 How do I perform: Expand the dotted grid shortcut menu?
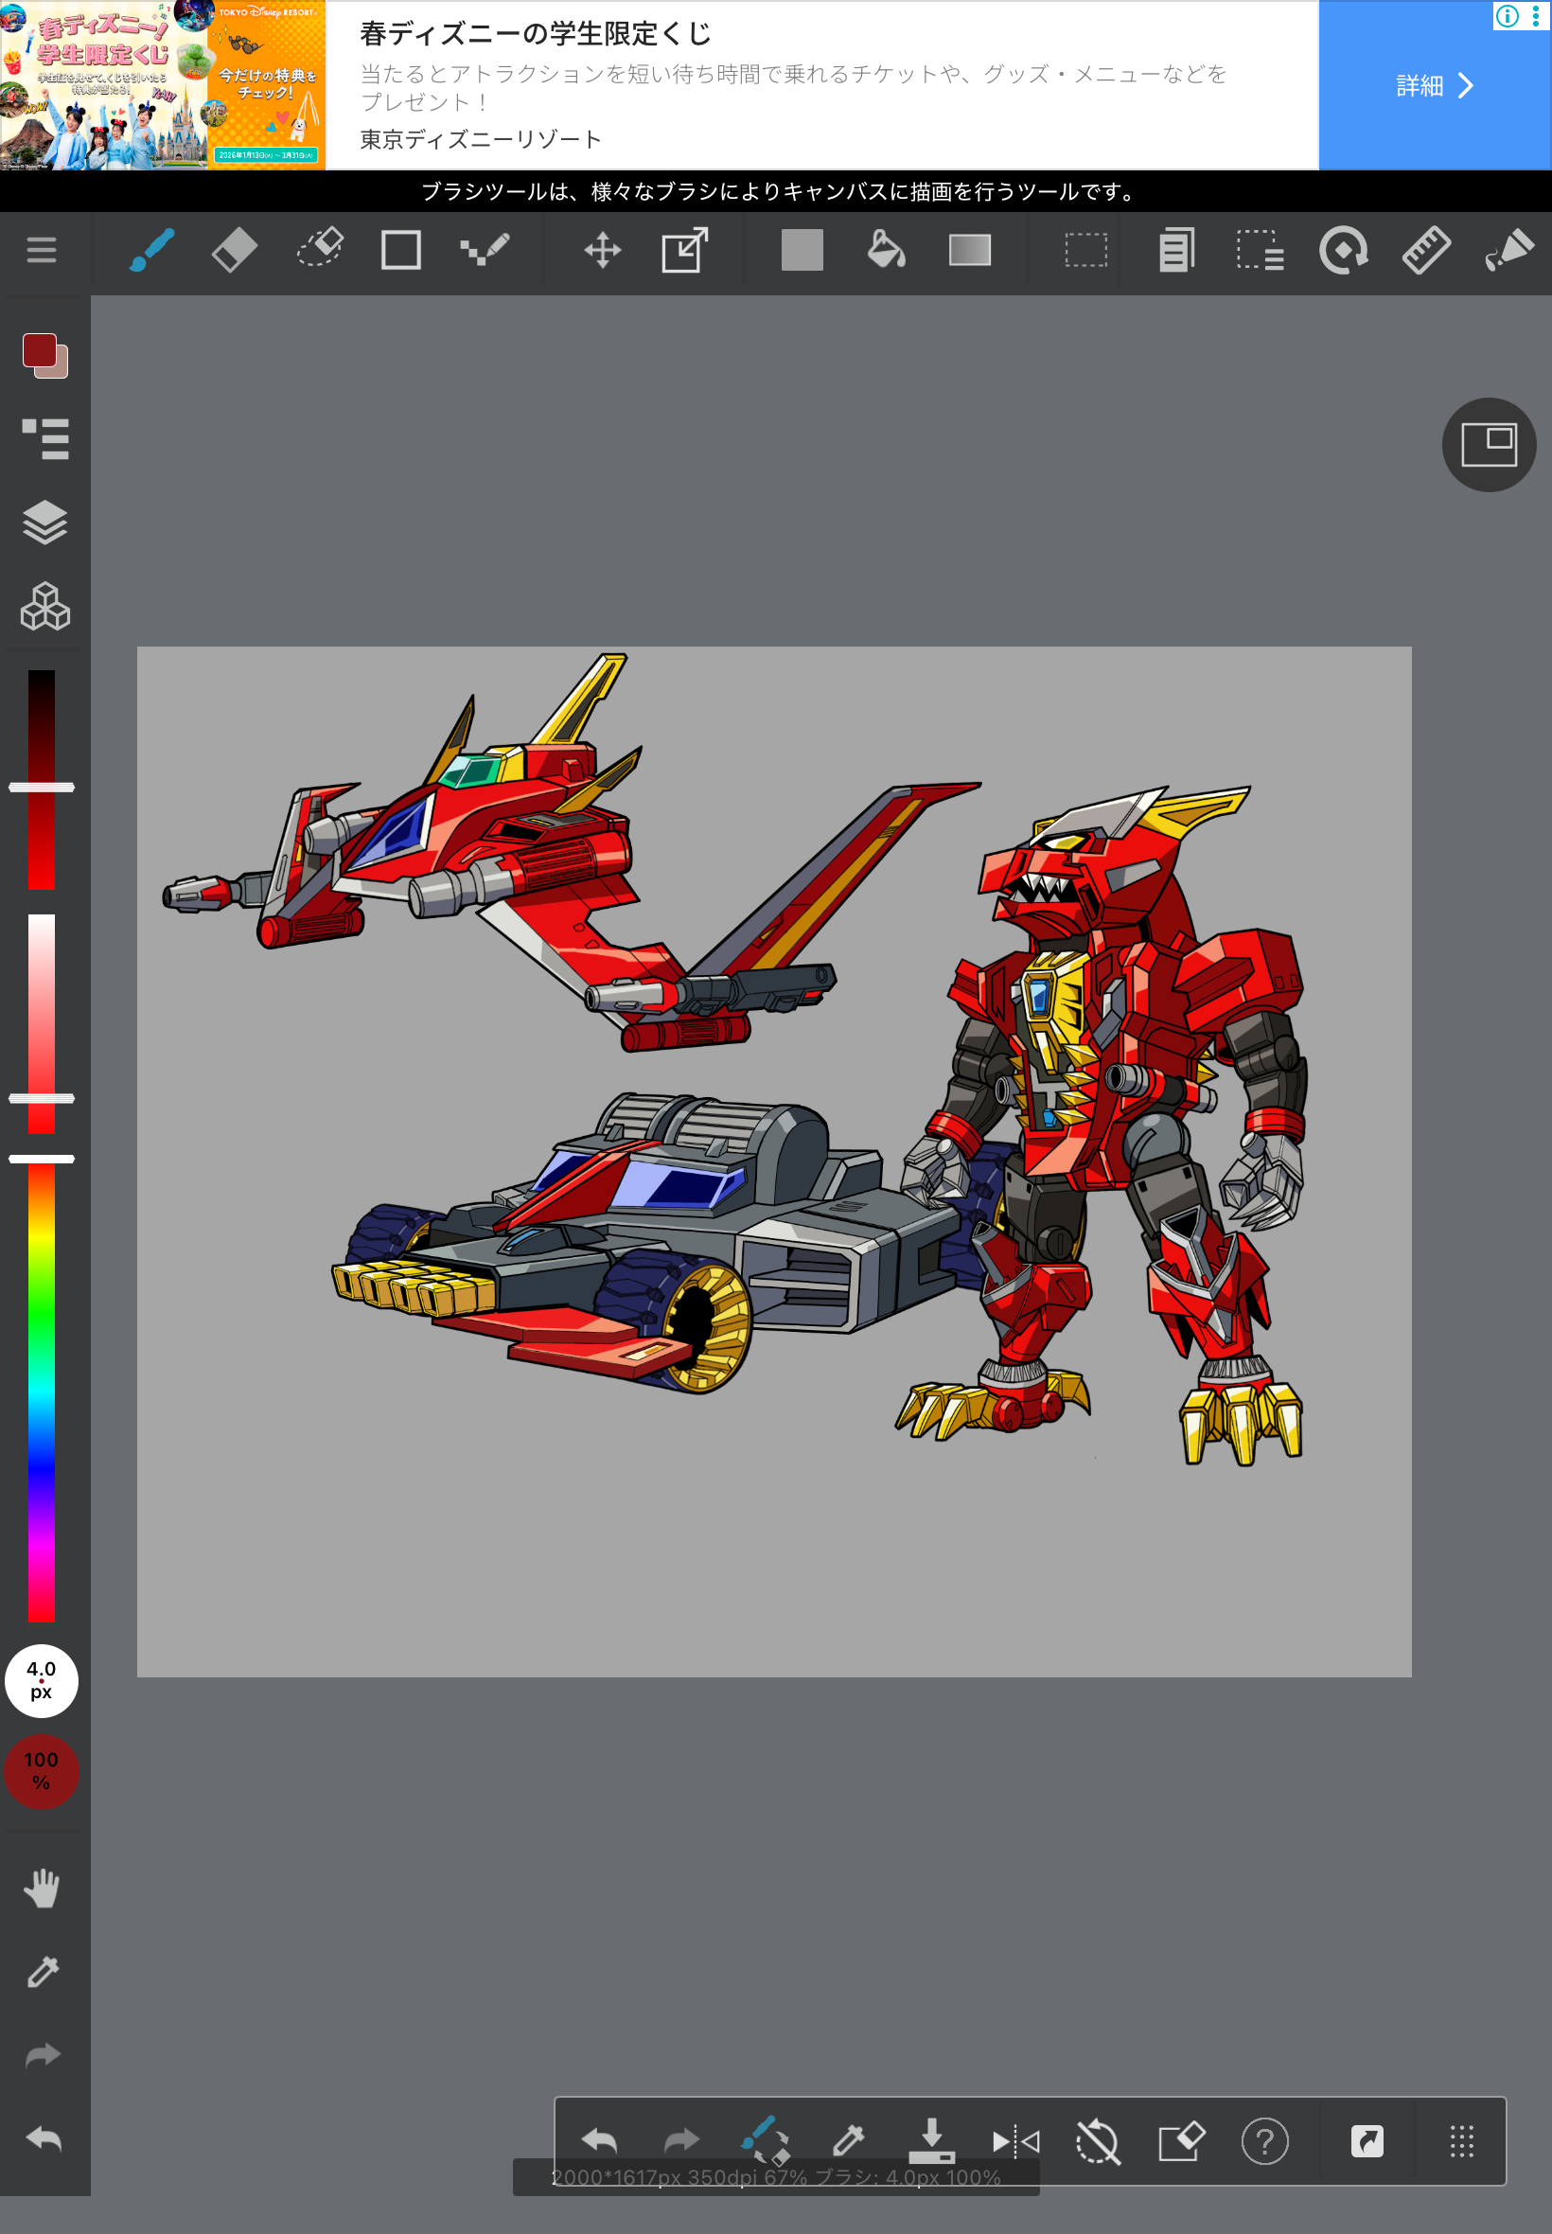(1460, 2140)
